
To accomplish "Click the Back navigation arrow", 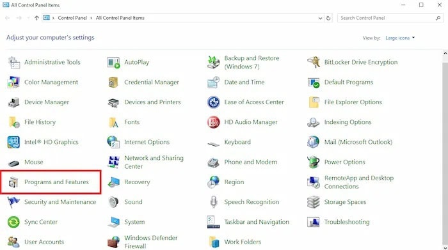I will (x=8, y=18).
